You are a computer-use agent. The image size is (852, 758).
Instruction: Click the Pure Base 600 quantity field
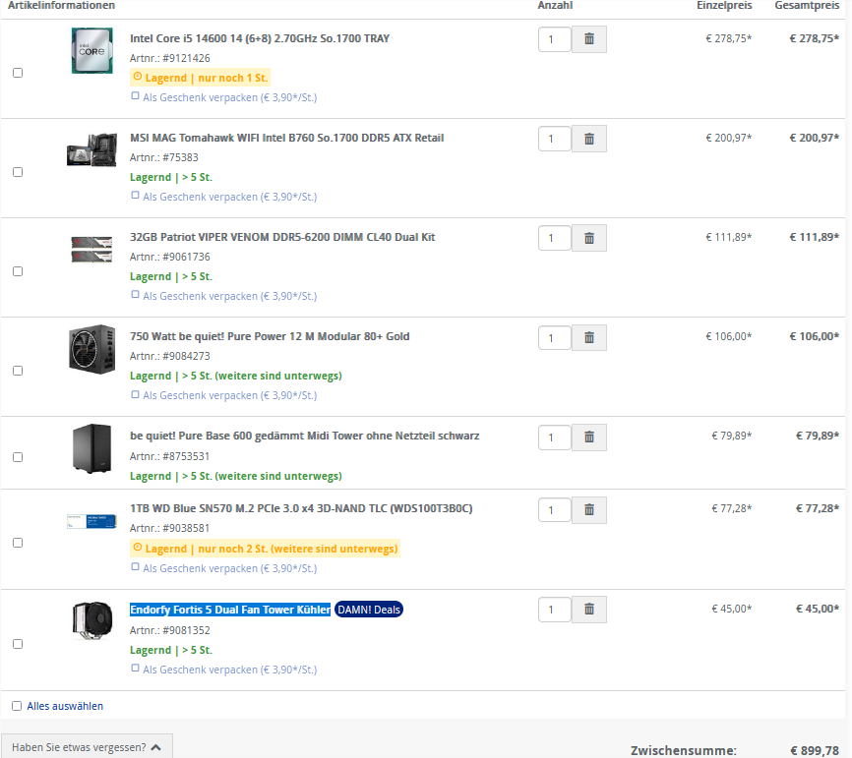pos(554,437)
